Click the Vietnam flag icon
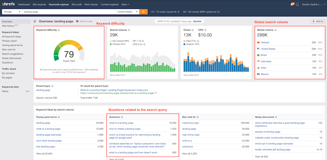Viewport: 327px width, 160px height. point(258,42)
